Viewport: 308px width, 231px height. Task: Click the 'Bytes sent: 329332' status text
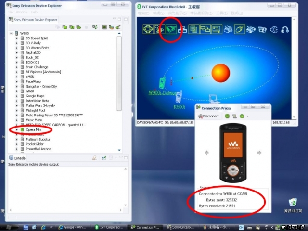(221, 200)
